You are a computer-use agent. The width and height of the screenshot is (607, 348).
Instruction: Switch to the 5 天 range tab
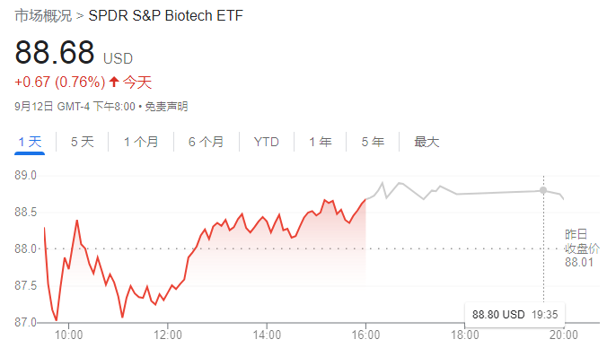82,142
